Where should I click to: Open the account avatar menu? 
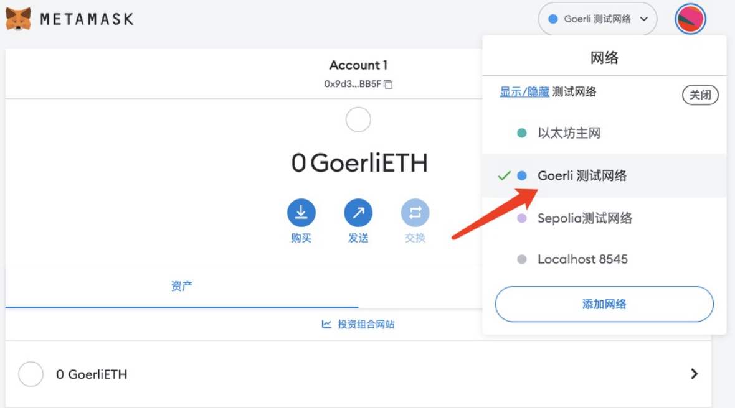pyautogui.click(x=690, y=19)
